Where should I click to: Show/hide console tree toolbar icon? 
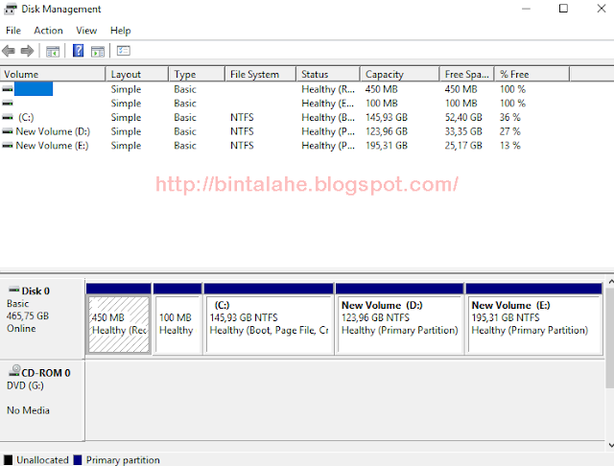(x=53, y=51)
